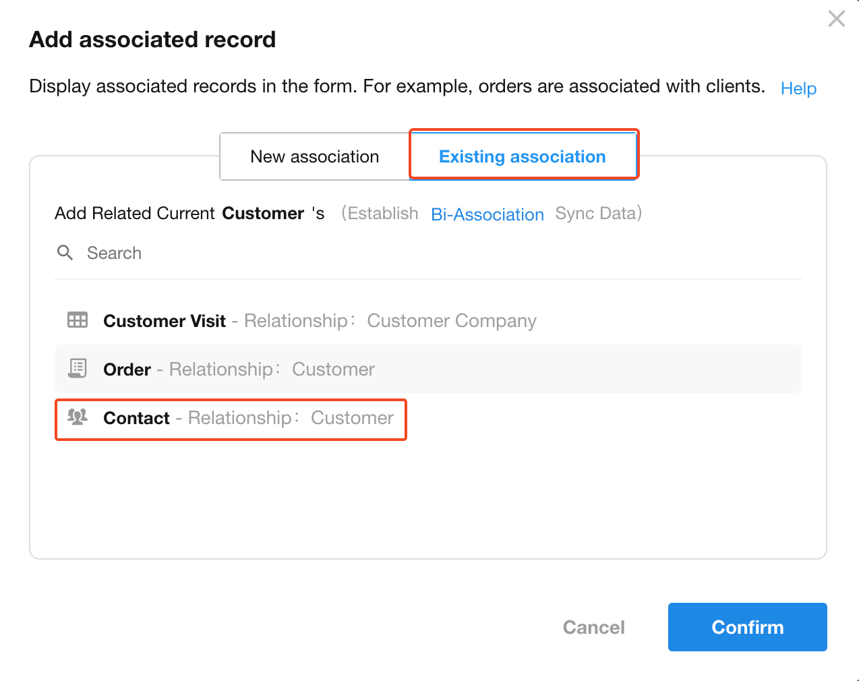Click Order row's Customer relationship text
This screenshot has height=681, width=859.
tap(333, 369)
